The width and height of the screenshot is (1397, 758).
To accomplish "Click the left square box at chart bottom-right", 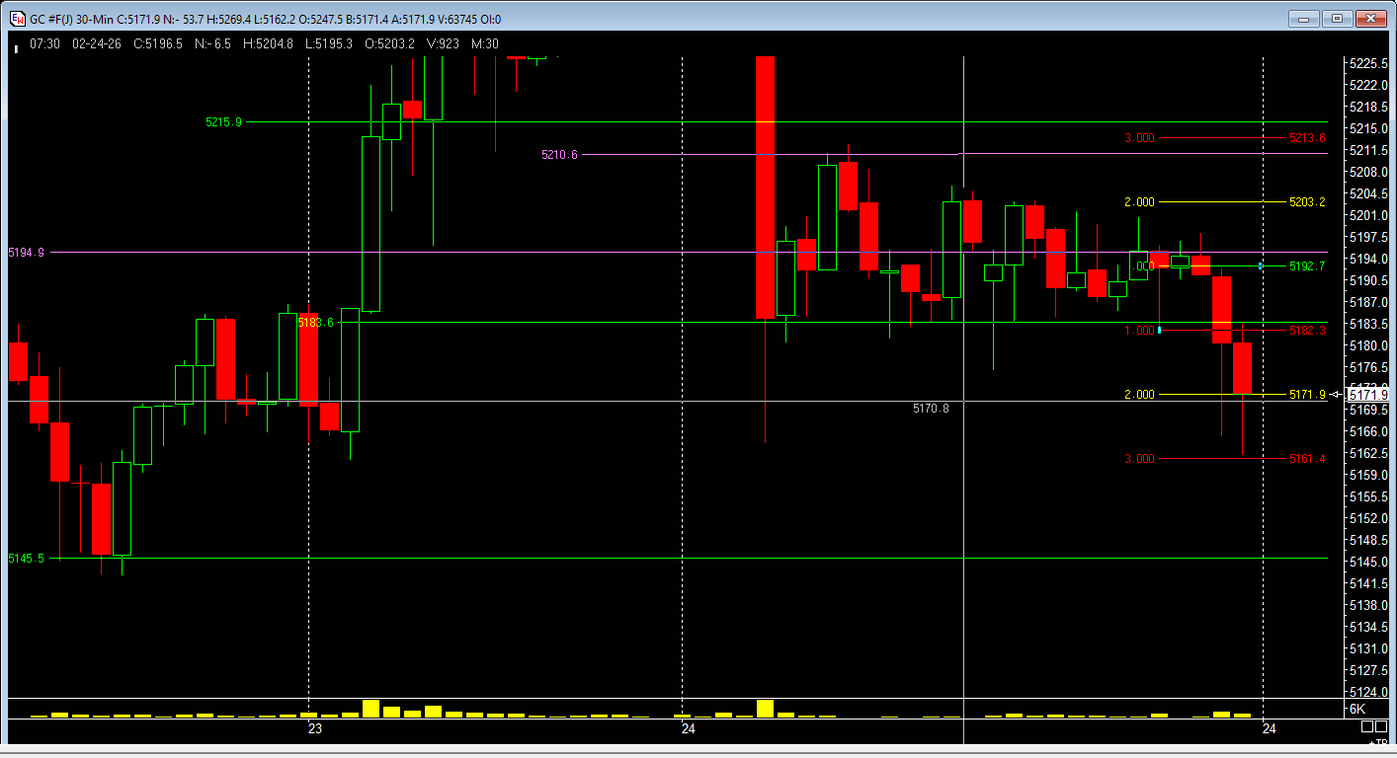I will [1366, 726].
